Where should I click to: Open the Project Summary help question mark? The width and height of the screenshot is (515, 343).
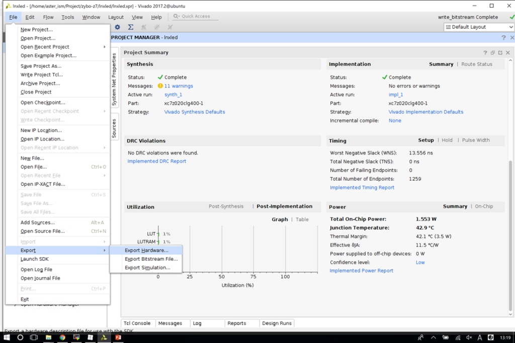point(485,52)
